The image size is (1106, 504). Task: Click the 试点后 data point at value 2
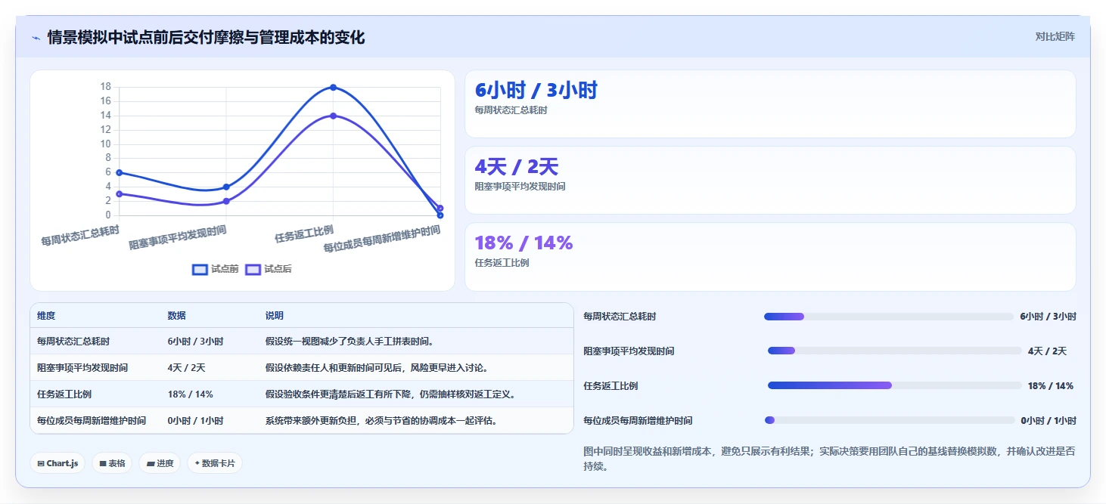(226, 201)
